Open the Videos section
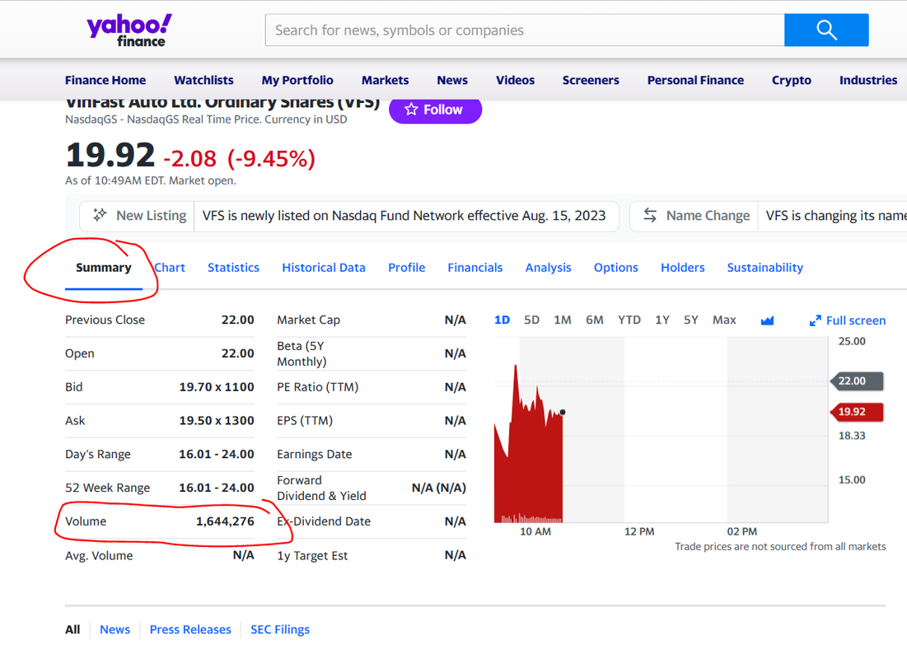The height and width of the screenshot is (659, 907). coord(515,81)
